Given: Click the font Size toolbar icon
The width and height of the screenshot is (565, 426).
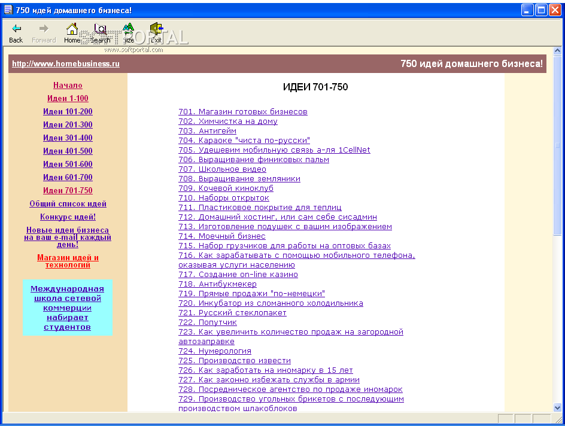Looking at the screenshot, I should [128, 29].
